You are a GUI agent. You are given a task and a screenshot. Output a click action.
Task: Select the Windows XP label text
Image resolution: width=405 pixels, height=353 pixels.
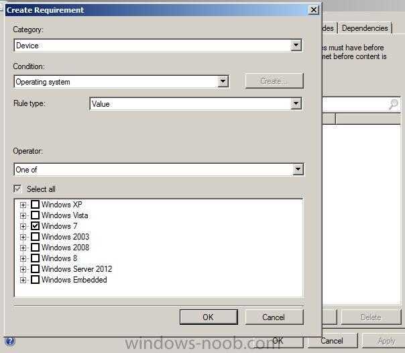coord(62,205)
